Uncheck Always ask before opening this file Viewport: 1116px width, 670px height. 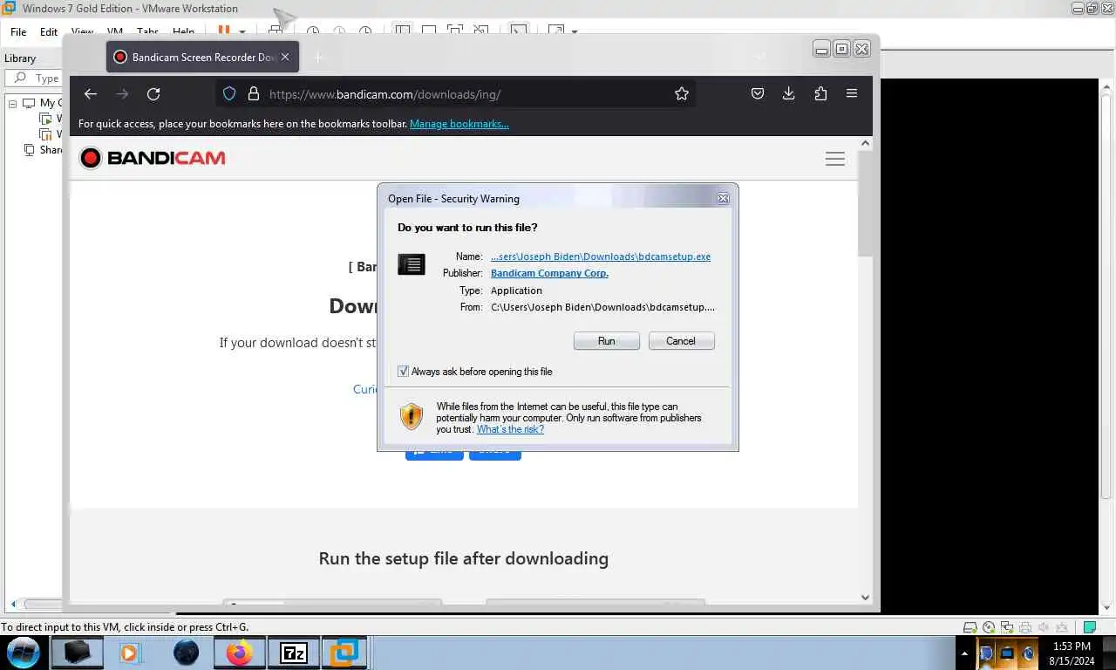[403, 372]
